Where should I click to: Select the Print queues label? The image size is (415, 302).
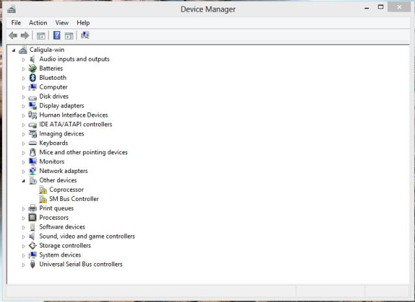[x=56, y=209]
